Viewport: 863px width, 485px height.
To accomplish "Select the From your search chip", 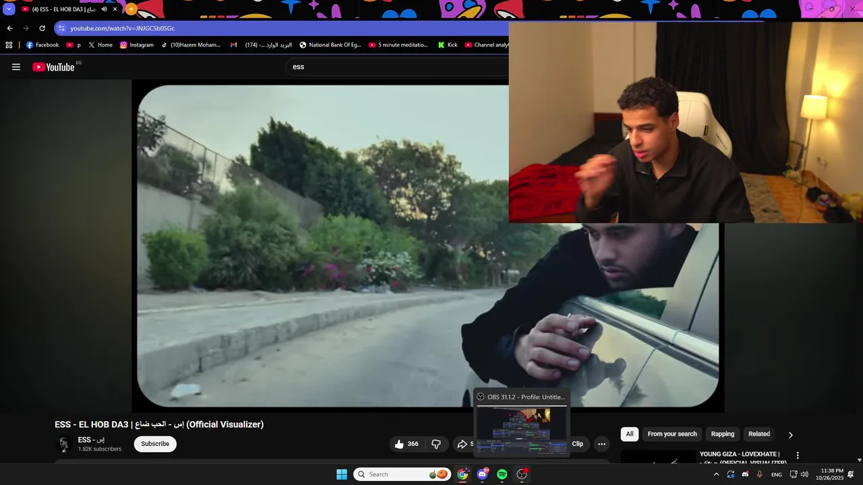I will 672,434.
